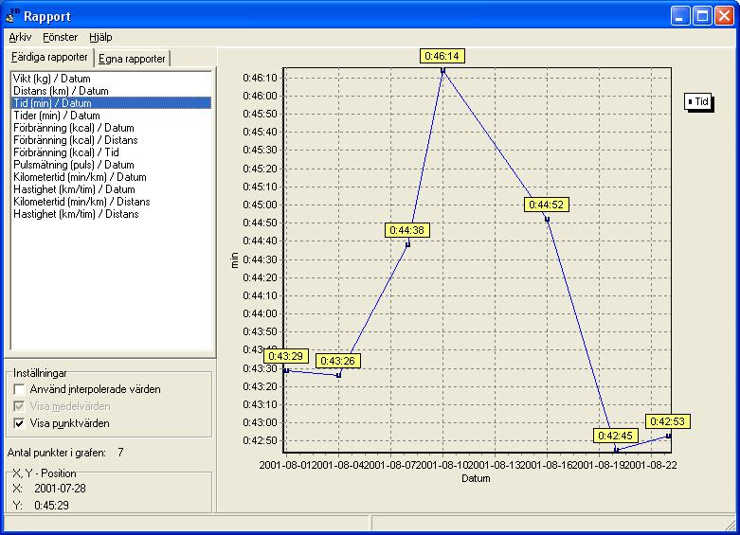
Task: Open the Arkiv menu
Action: (x=20, y=37)
